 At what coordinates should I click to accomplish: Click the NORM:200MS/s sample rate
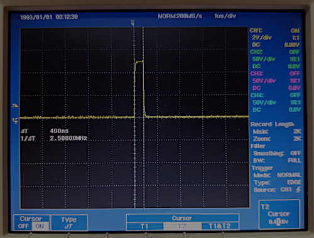click(180, 16)
